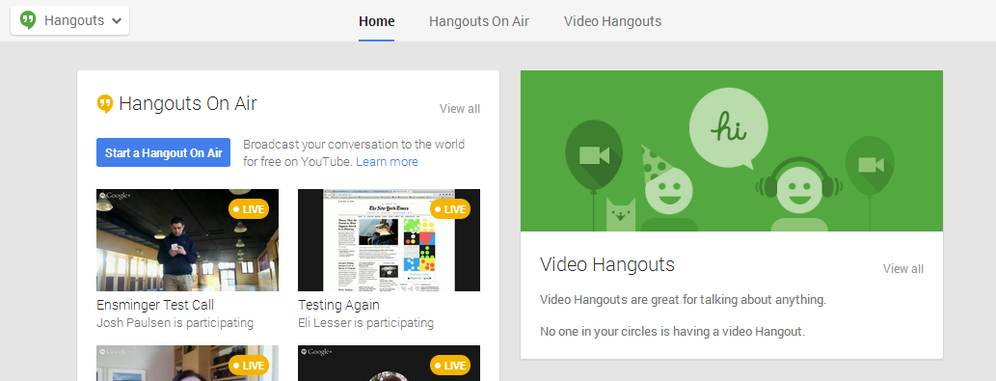
Task: Click the Google+ watermark on Ensminger thumbnail
Action: 115,196
